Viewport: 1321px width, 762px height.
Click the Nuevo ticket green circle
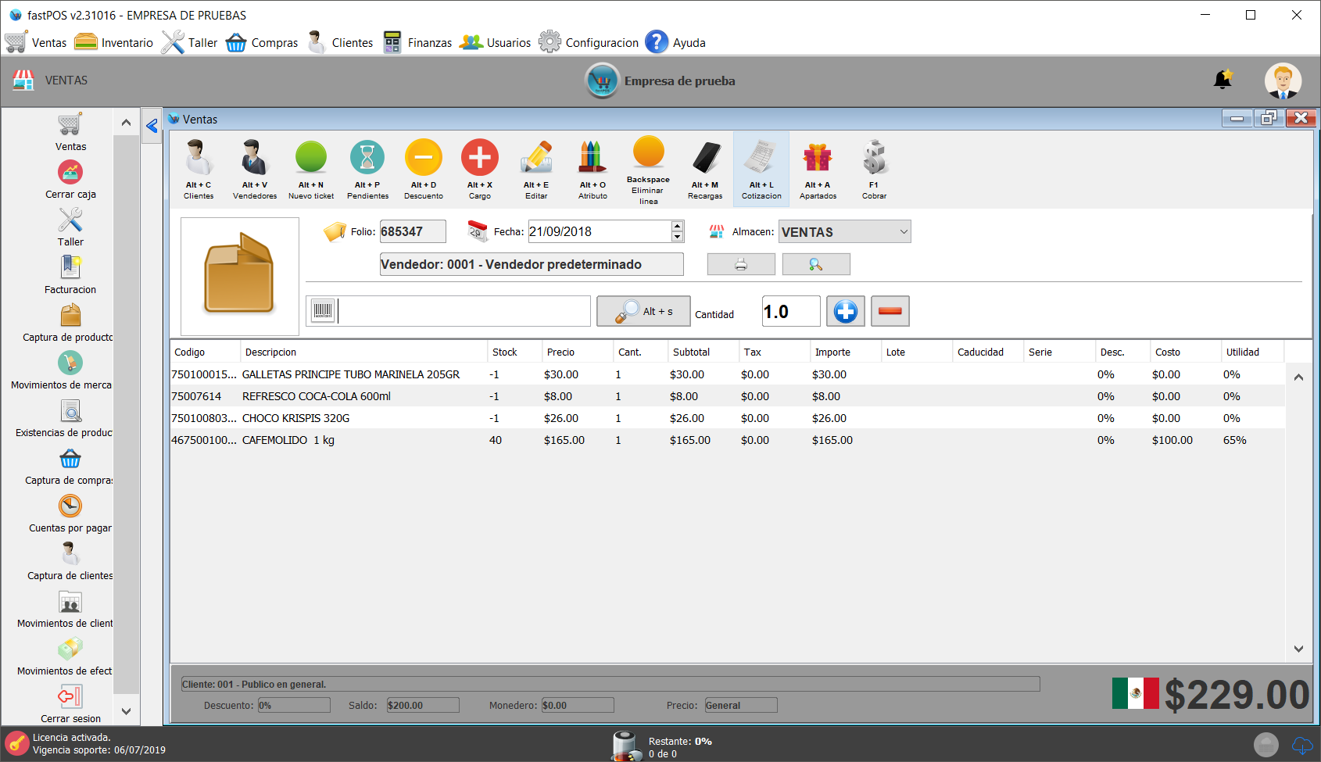(311, 159)
